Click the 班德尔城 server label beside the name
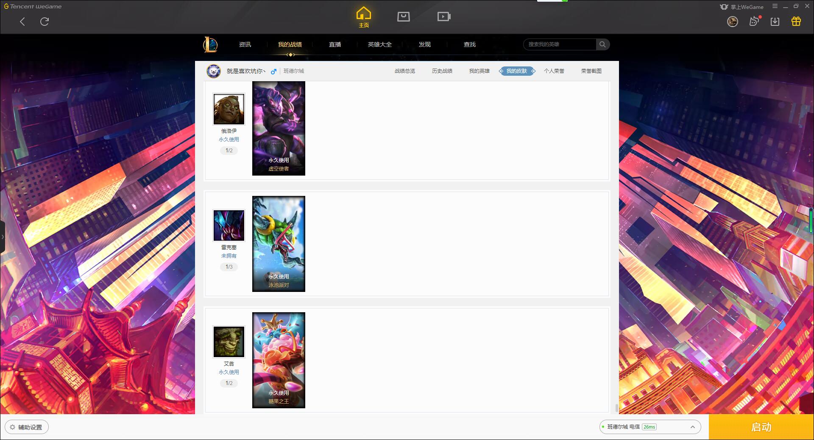The width and height of the screenshot is (814, 440). click(x=294, y=71)
